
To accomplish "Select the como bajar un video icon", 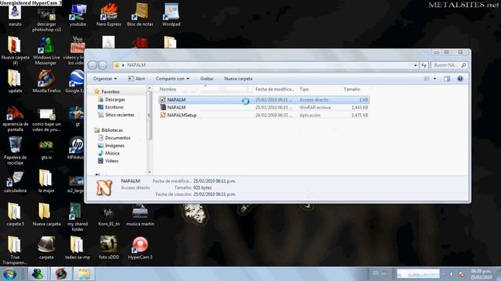I will pyautogui.click(x=46, y=119).
